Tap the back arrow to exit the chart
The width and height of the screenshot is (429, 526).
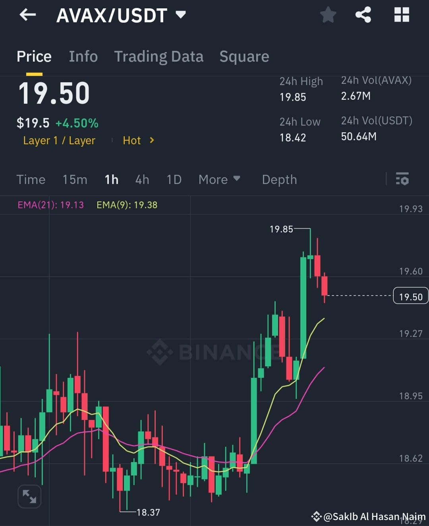(x=27, y=15)
